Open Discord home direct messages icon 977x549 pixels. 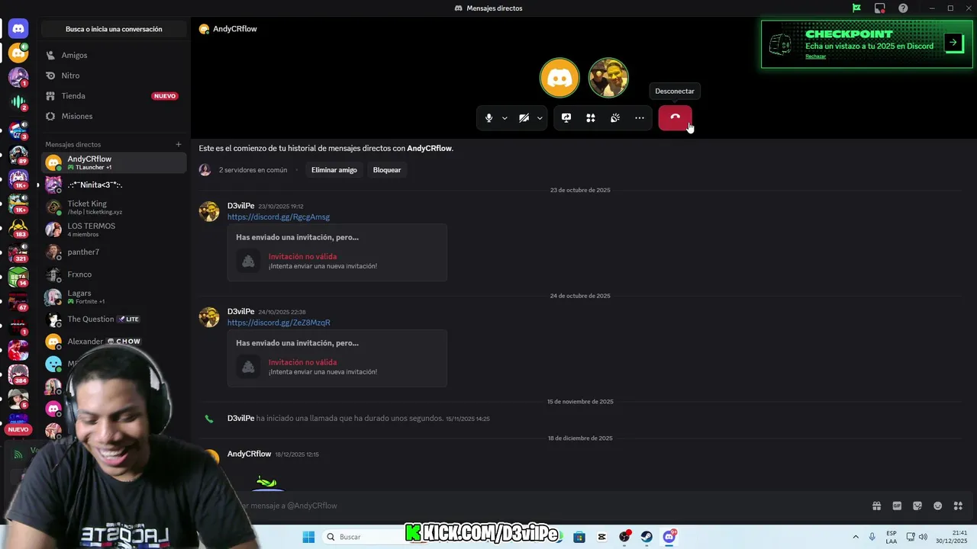(18, 29)
